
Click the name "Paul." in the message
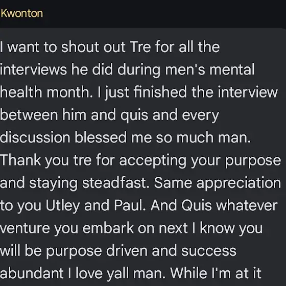point(130,205)
